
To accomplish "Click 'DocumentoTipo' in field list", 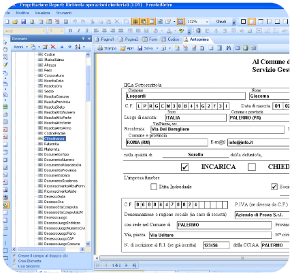I will [56, 154].
